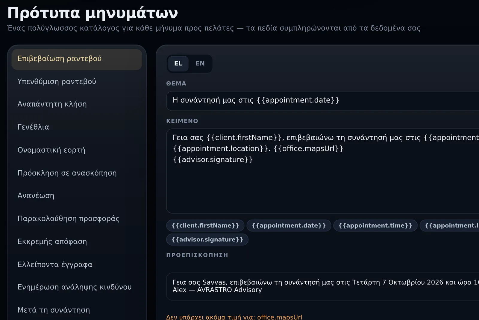Open the Πρόσκληση σε ανασκόπηση template
The width and height of the screenshot is (479, 320).
77,173
